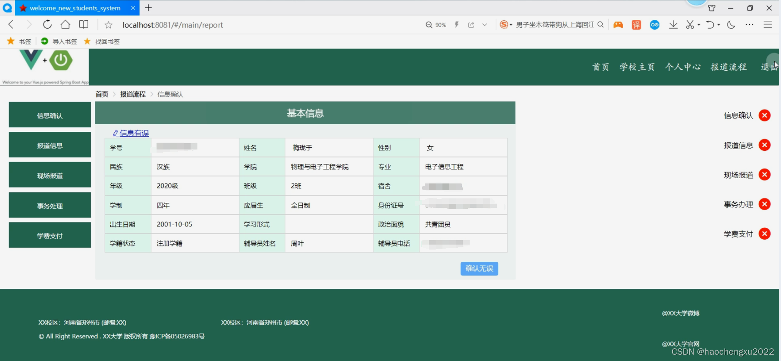Go forward with the browser forward arrow

click(x=29, y=24)
